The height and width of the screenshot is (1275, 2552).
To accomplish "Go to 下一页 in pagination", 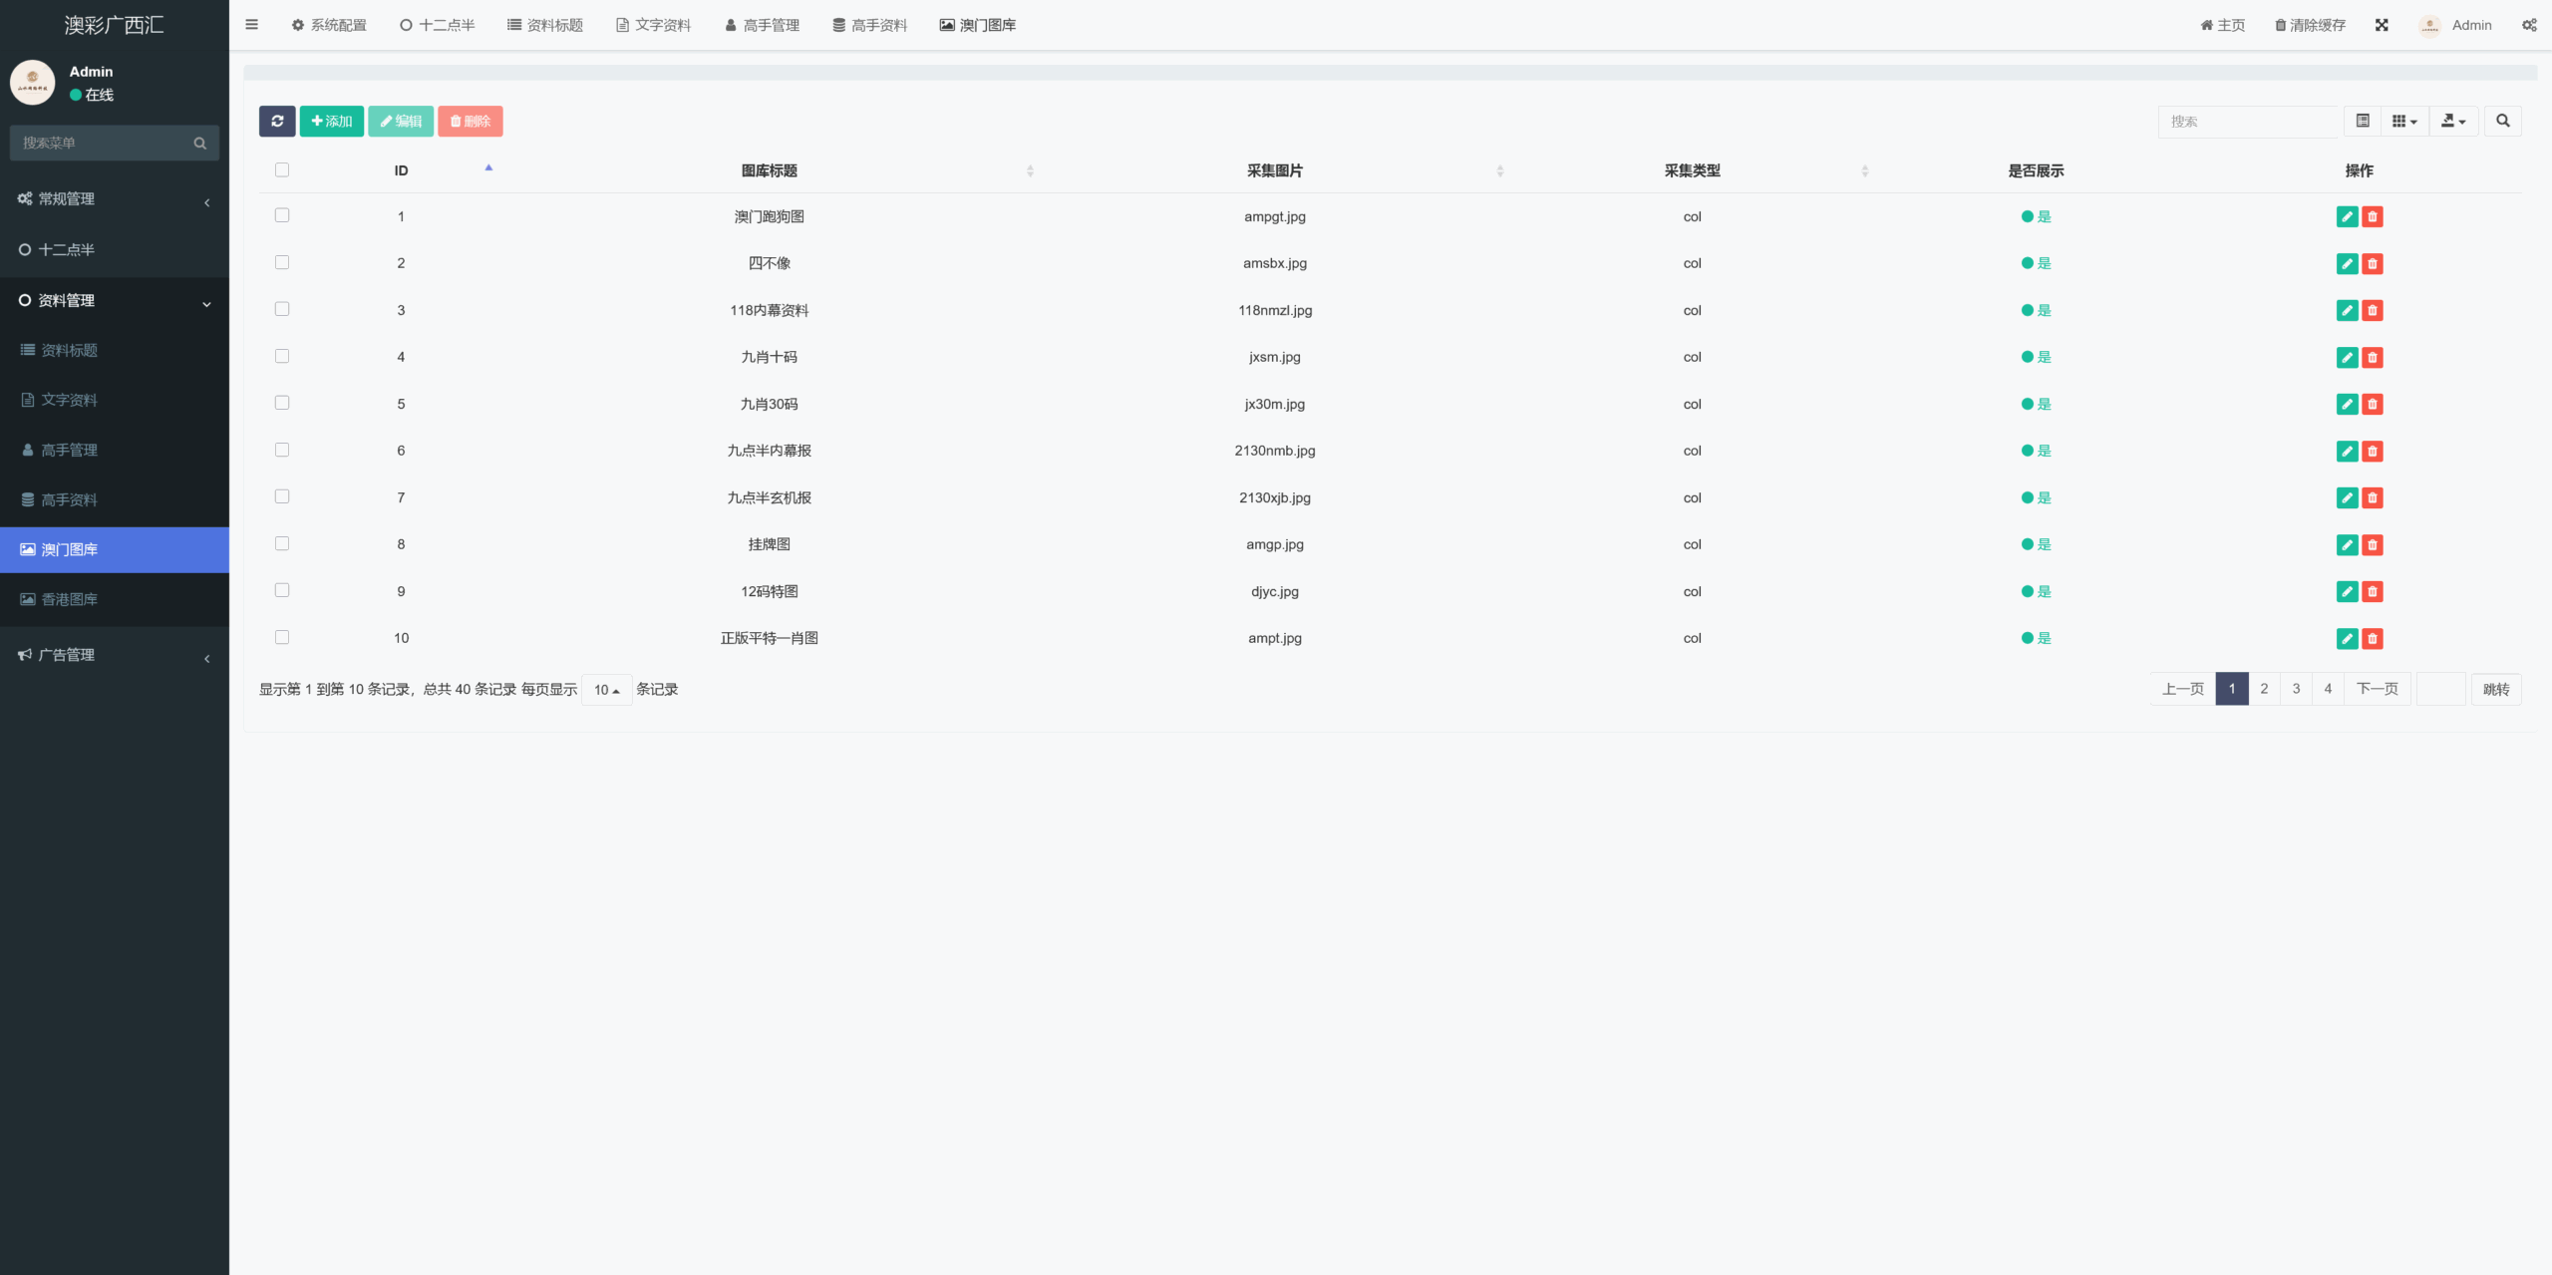I will [2377, 689].
